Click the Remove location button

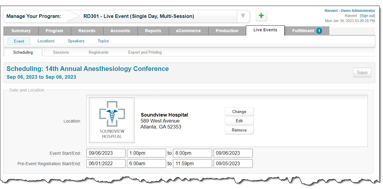tap(239, 130)
